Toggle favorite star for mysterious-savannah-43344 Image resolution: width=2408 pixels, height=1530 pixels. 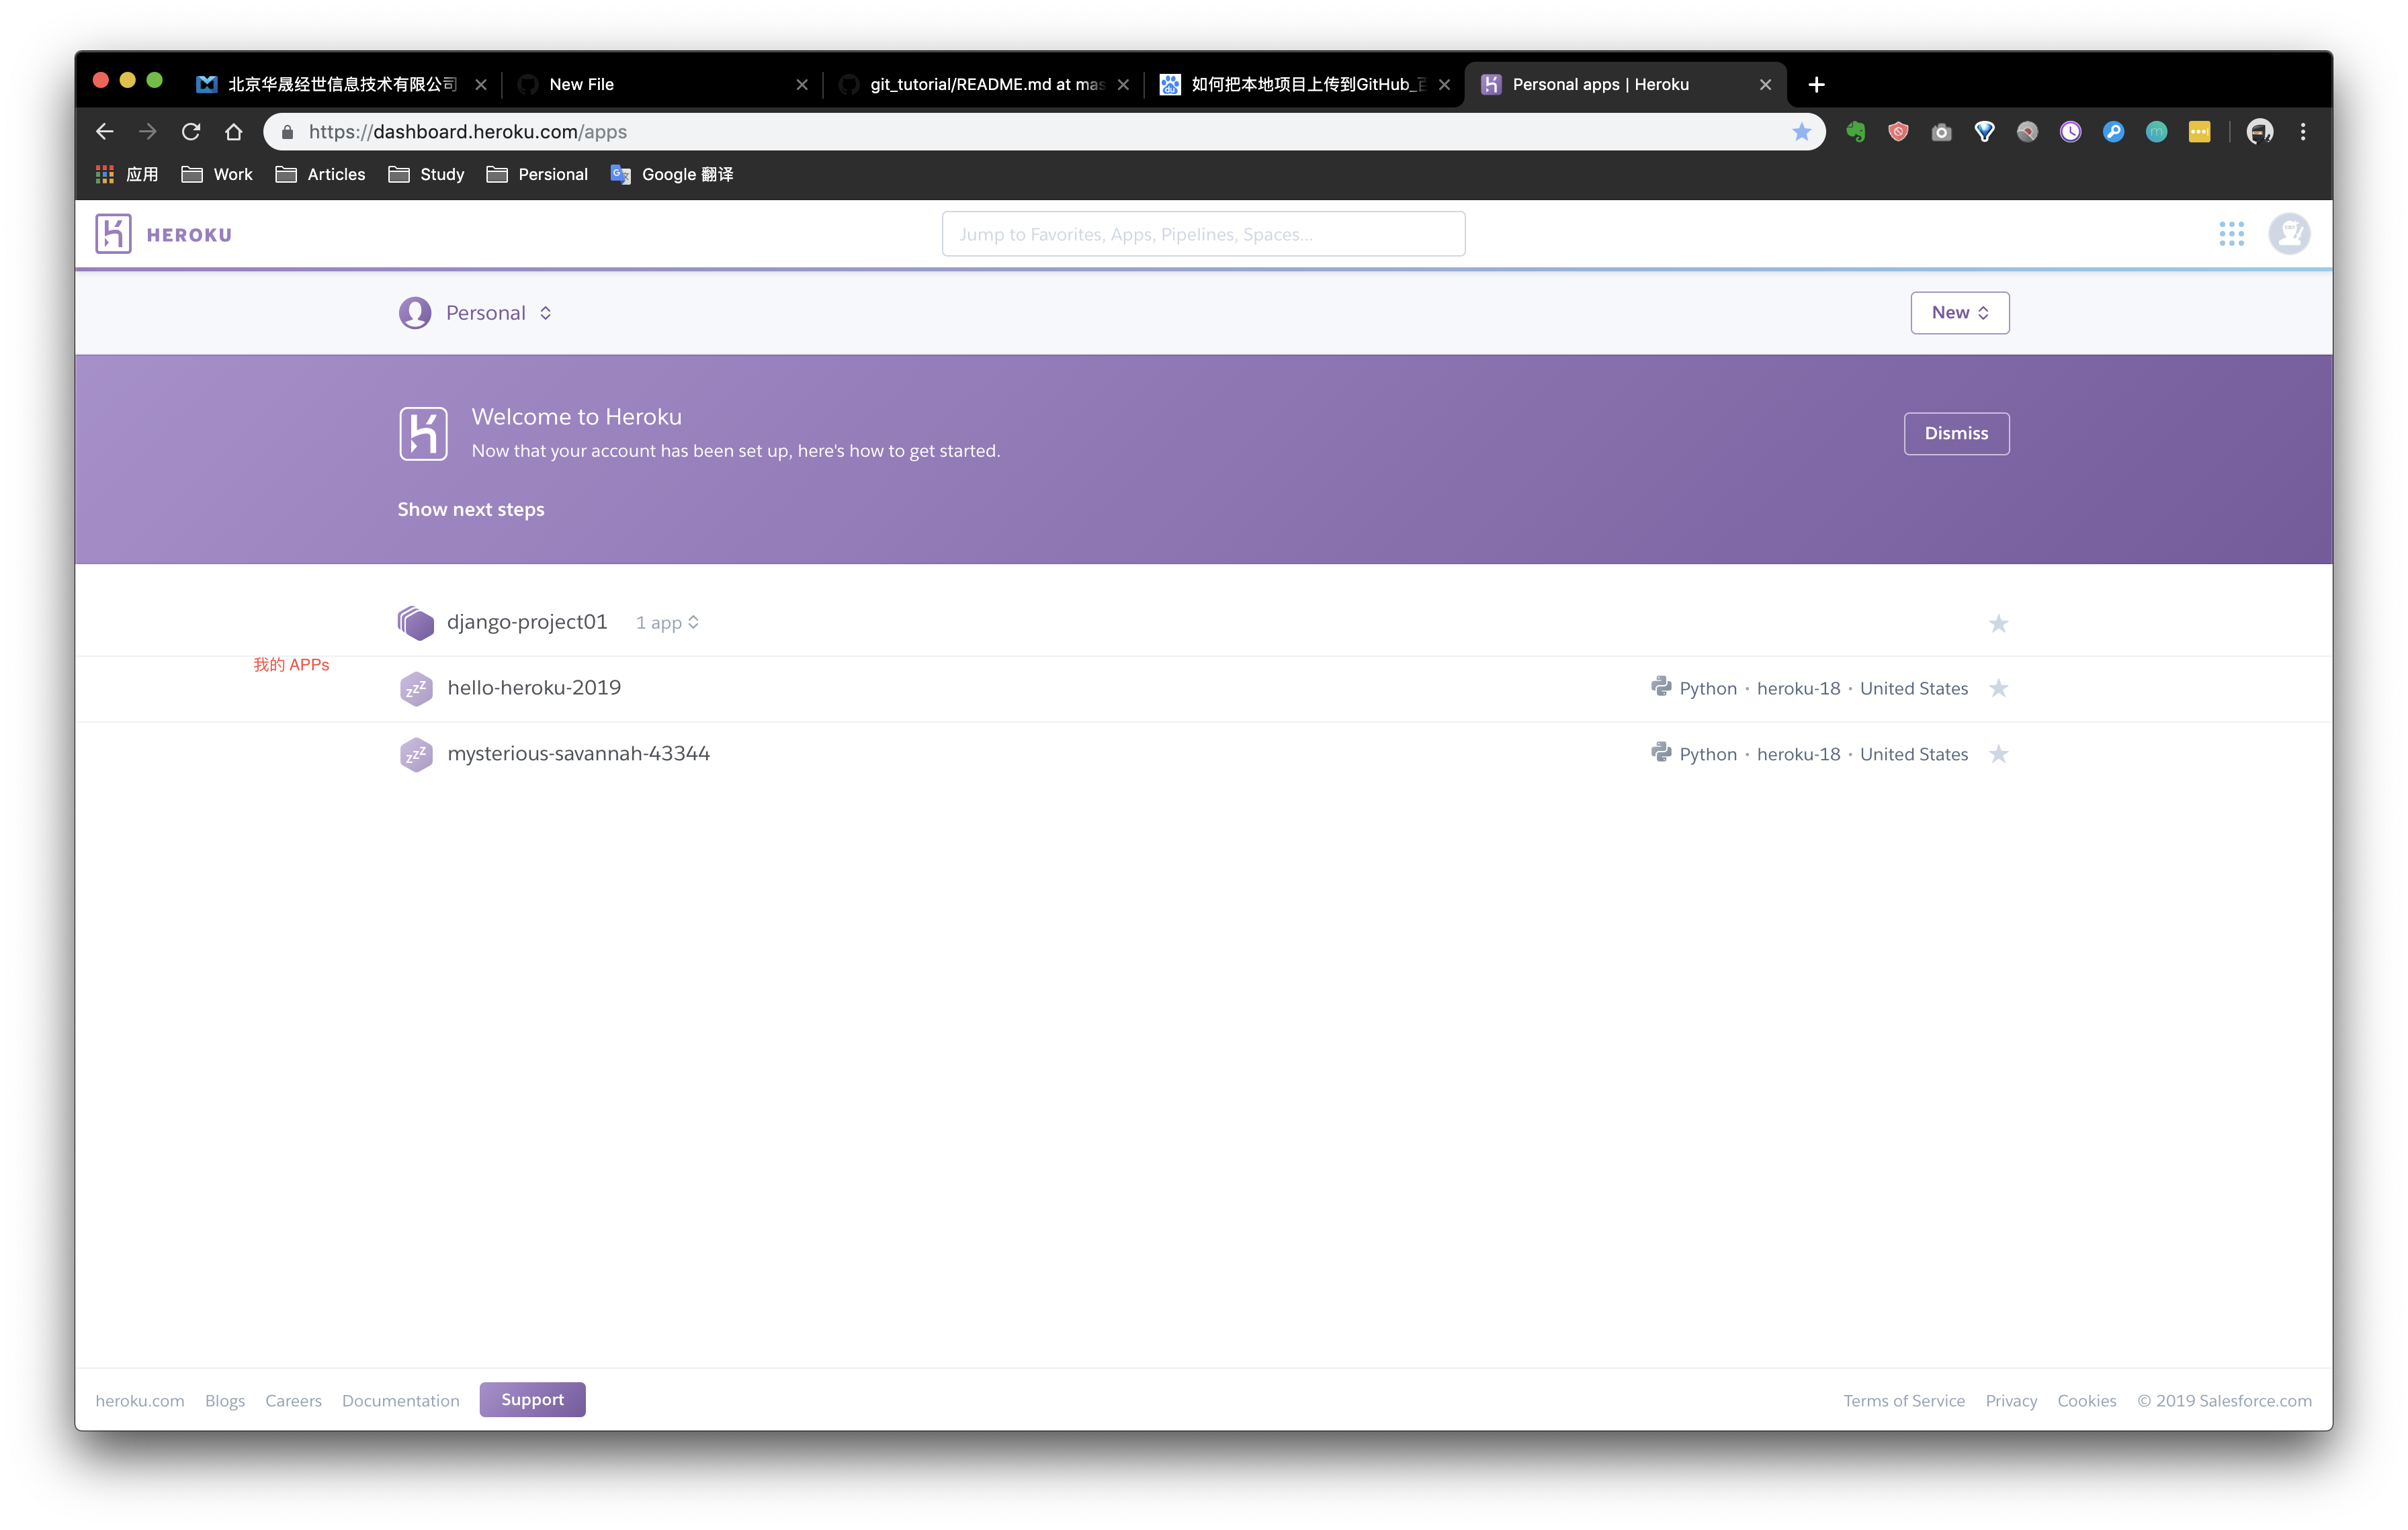tap(1998, 754)
